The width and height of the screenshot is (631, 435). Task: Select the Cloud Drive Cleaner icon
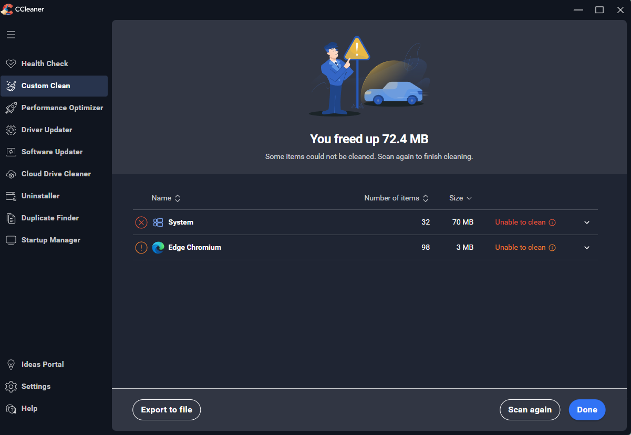coord(11,174)
